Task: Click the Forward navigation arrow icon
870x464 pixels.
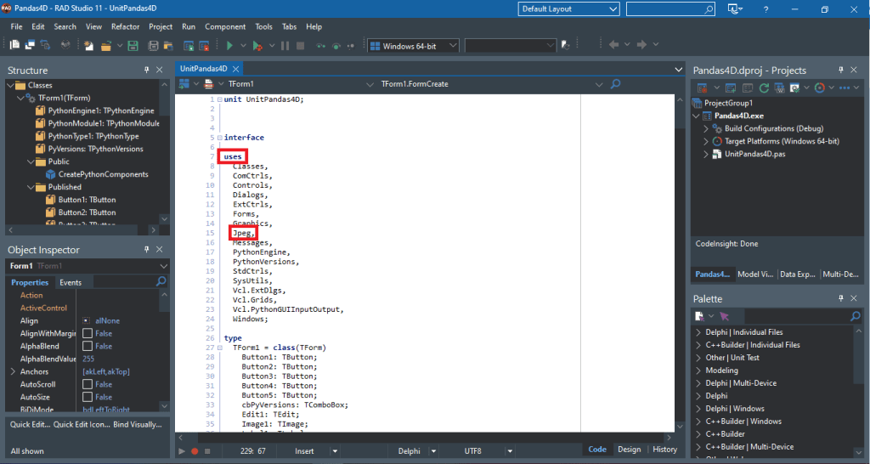Action: (641, 44)
